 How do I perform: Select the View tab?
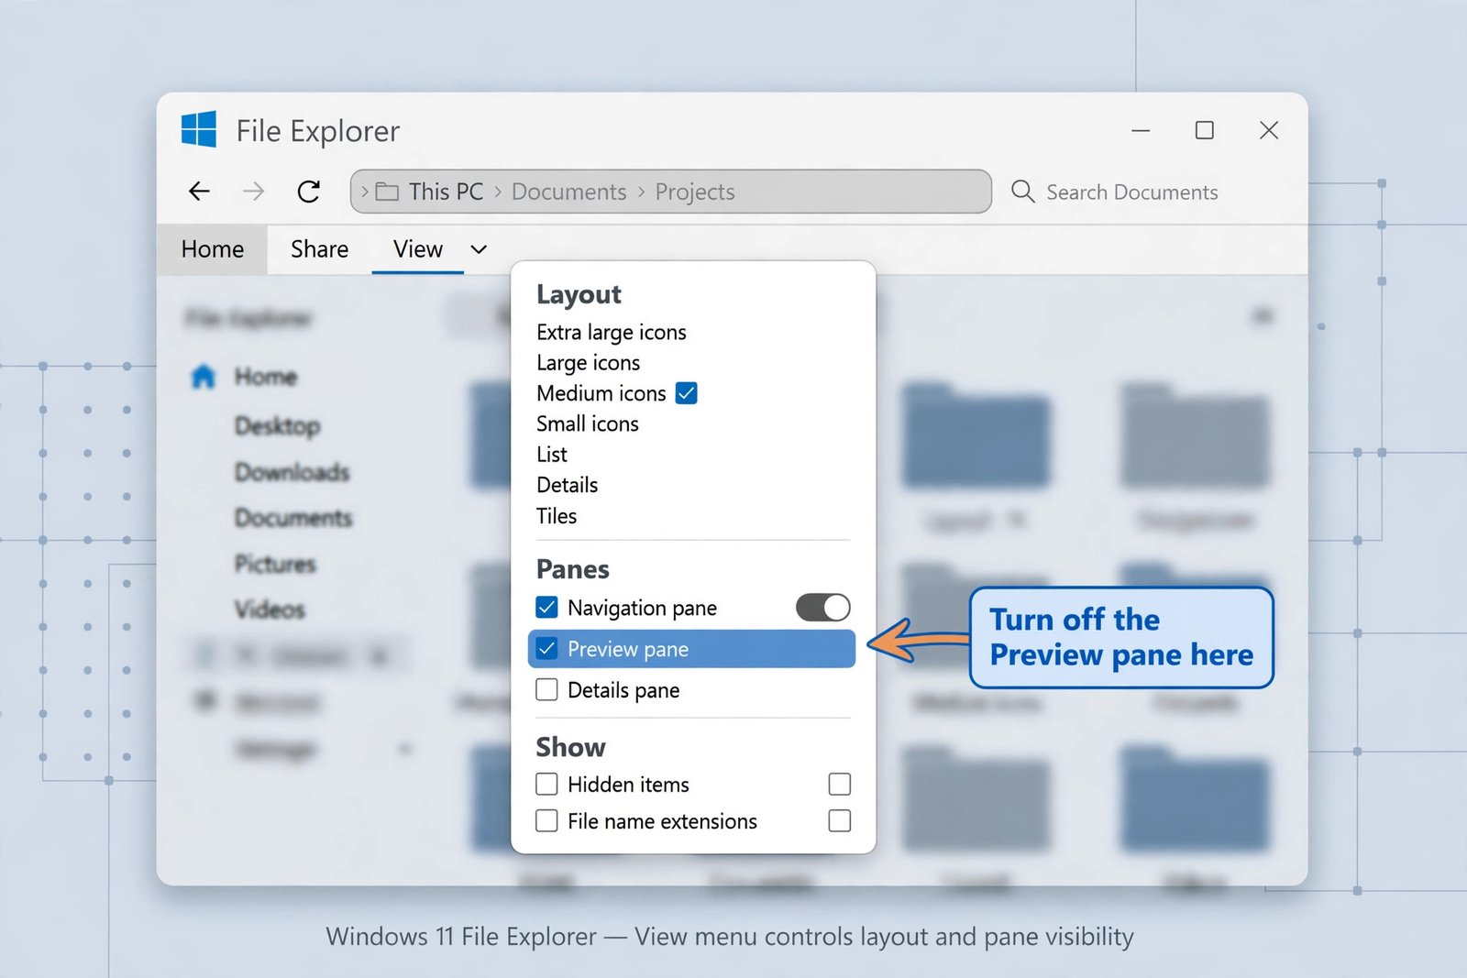click(418, 249)
